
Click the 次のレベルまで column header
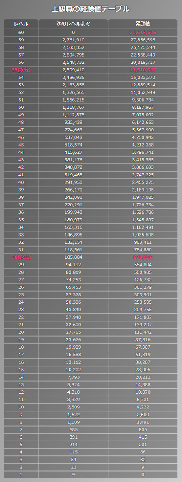coord(74,24)
